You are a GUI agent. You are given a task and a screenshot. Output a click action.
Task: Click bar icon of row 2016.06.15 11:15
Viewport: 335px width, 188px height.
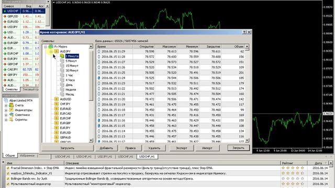coord(99,126)
